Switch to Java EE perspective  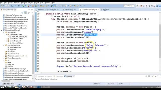[x=144, y=6]
